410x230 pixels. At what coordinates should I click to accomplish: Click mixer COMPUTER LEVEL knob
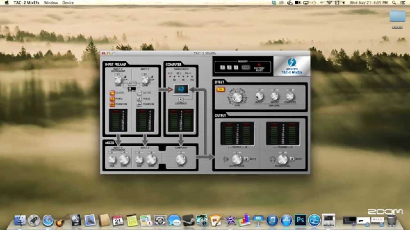(181, 159)
